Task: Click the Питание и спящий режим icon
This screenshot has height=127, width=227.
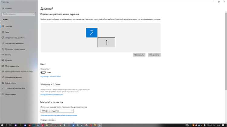Action: (x=3, y=49)
